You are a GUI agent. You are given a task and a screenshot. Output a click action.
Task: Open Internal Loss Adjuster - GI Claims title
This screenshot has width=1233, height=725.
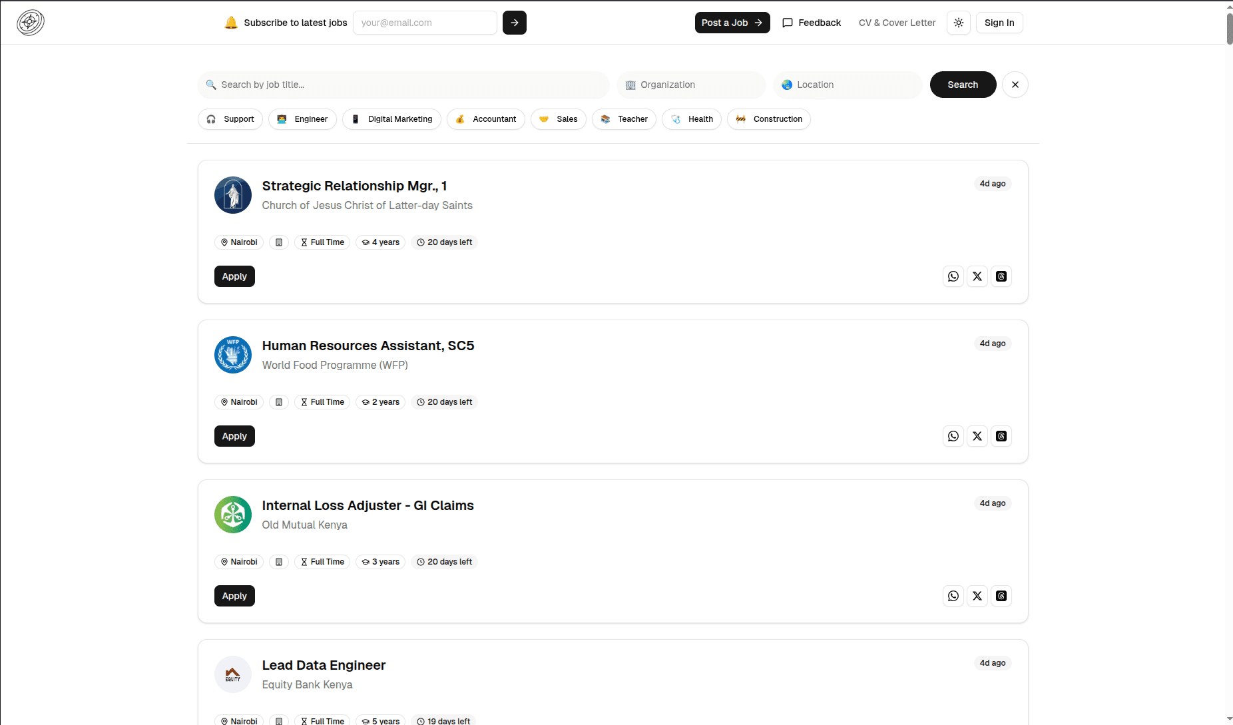coord(368,505)
